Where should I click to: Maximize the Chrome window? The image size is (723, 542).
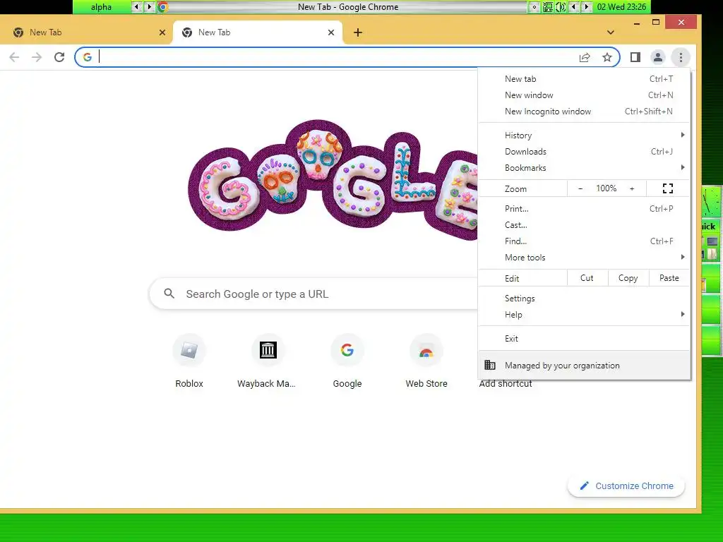tap(656, 22)
